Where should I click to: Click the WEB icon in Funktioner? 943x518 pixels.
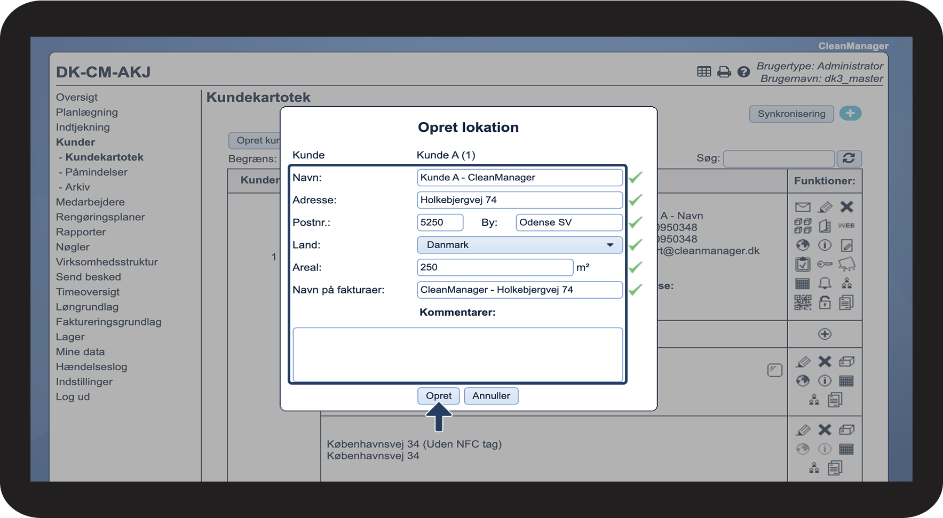846,226
